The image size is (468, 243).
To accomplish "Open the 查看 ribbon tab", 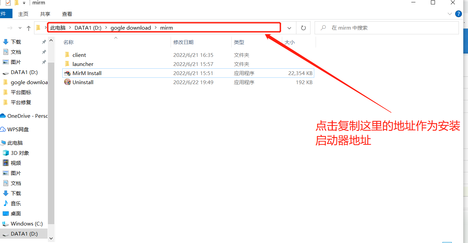I will coord(67,14).
